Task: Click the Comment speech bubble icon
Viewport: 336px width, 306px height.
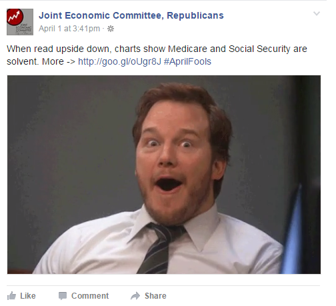Action: pos(63,296)
